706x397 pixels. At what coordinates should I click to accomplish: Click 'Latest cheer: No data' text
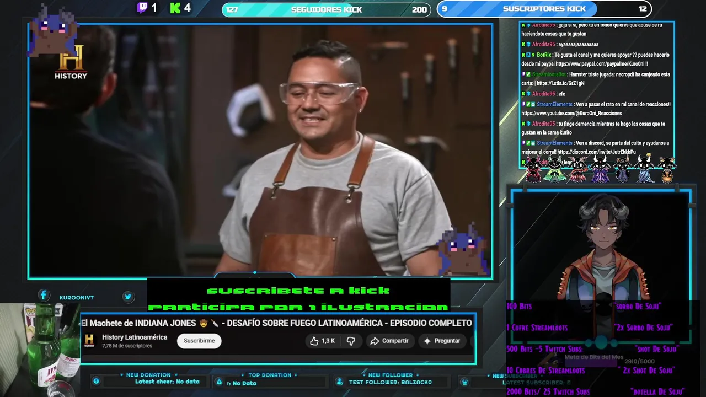tap(167, 382)
